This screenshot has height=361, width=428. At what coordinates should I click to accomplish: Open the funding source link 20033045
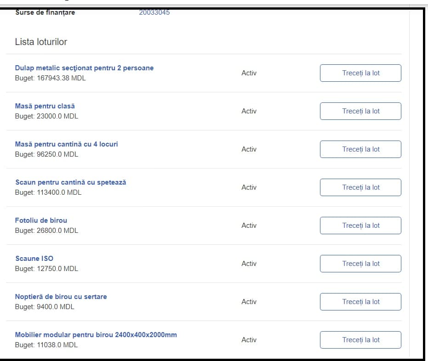(x=154, y=12)
